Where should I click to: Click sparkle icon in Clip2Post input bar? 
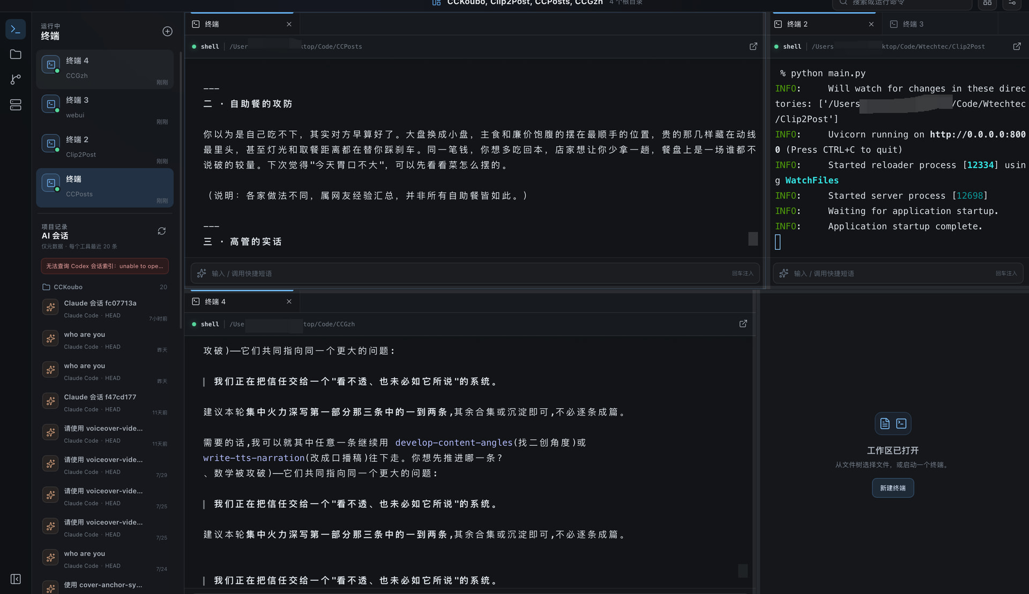[x=784, y=273]
